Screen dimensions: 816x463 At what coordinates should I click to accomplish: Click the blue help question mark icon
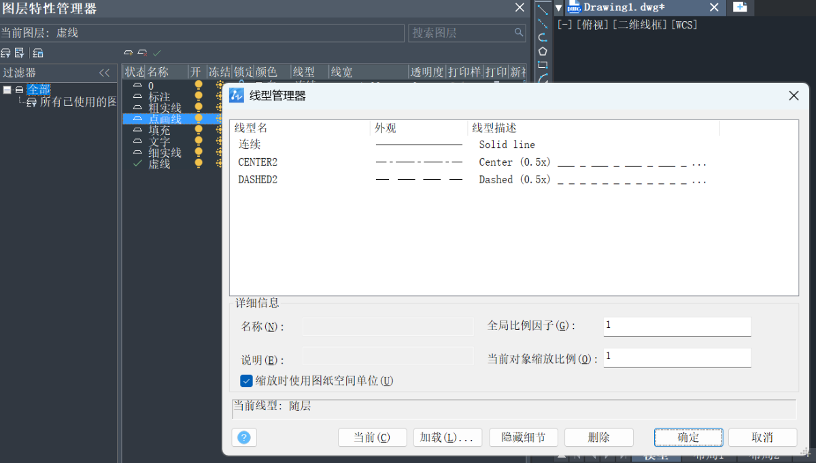coord(244,437)
